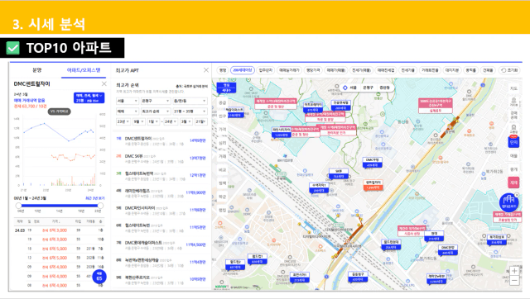Select the blue 단지 layer icon
Screen dimensions: 530x299
coord(513,142)
